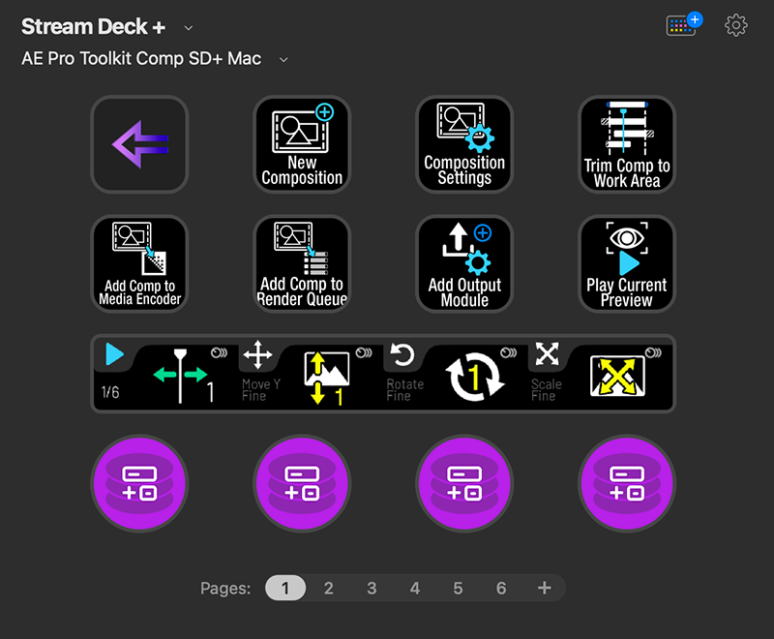This screenshot has width=774, height=639.
Task: Expand the AE Pro Toolkit Comp SD+ Mac profile dropdown
Action: pyautogui.click(x=283, y=60)
